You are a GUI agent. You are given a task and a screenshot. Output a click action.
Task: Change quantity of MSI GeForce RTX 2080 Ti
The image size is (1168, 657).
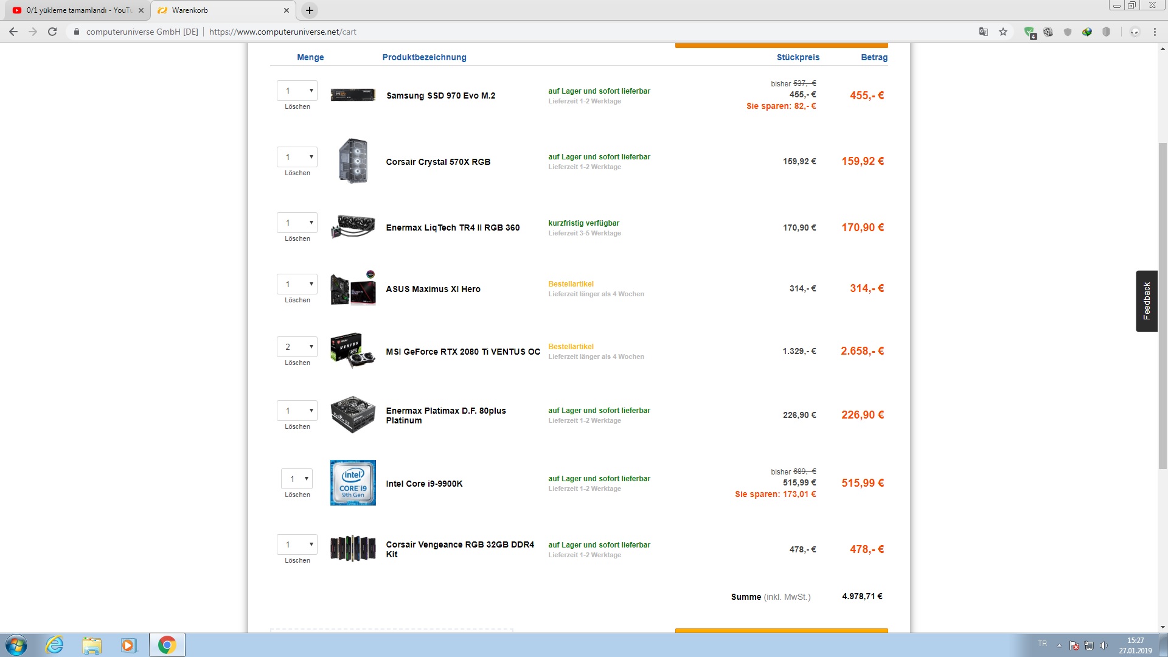[x=297, y=347]
